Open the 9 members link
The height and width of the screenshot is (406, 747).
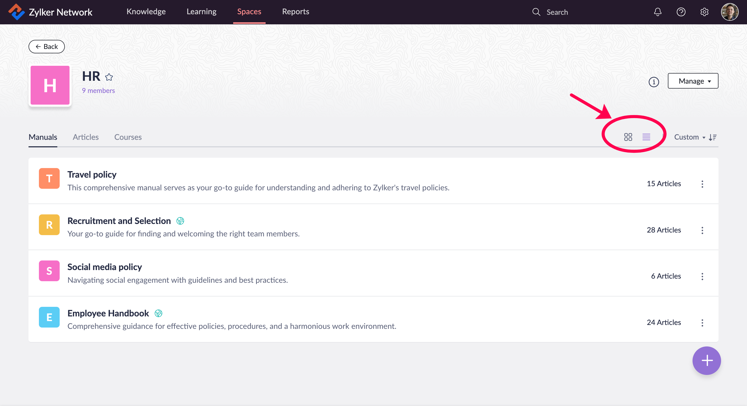coord(98,91)
